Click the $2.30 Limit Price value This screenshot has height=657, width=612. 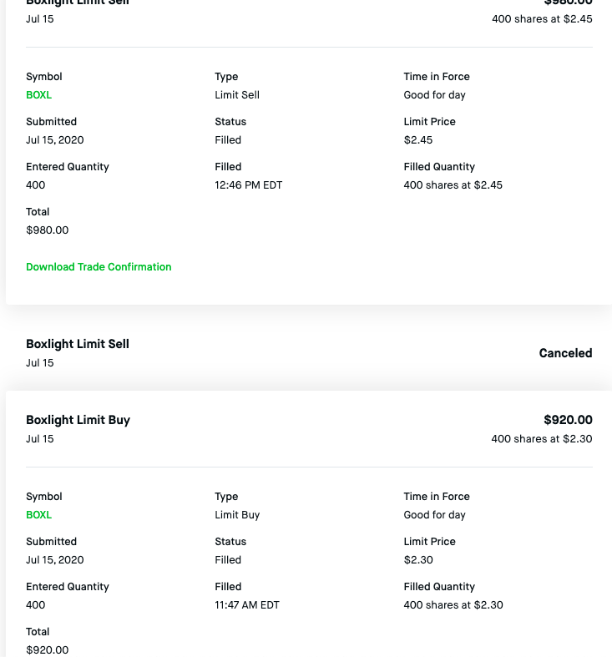[417, 560]
